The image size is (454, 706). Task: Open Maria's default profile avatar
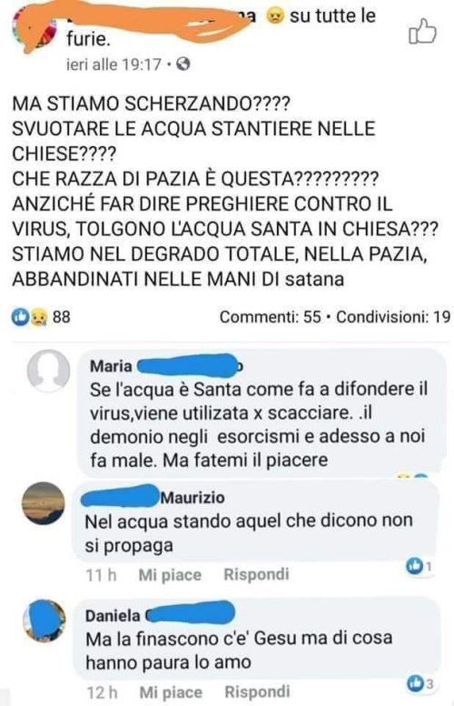pos(49,371)
